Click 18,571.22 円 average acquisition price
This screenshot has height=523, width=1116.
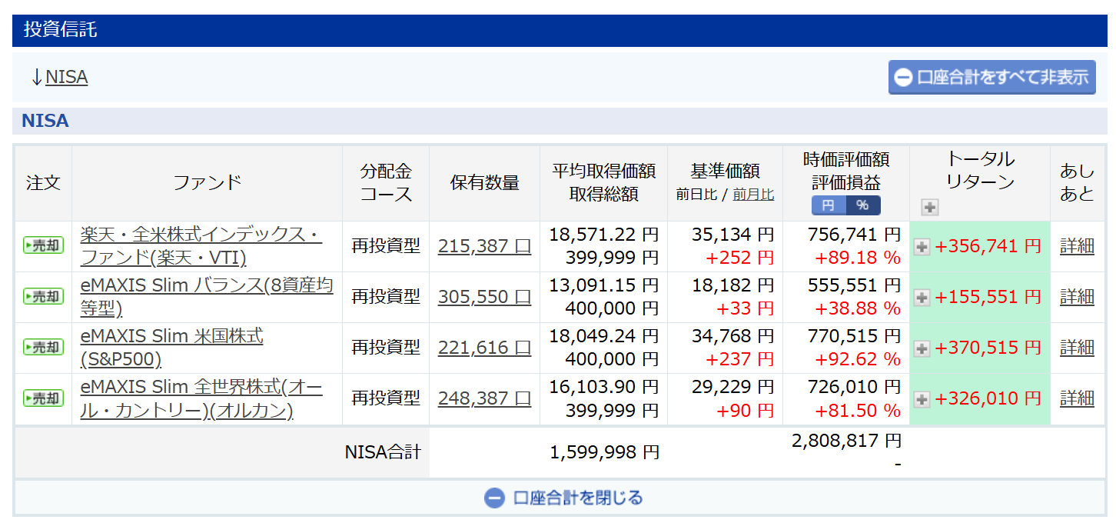point(603,234)
